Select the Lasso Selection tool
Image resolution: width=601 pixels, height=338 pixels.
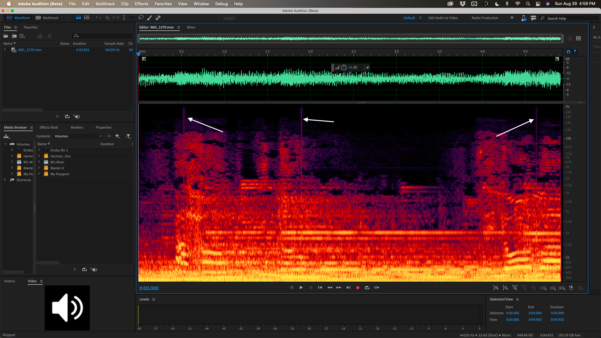(141, 18)
